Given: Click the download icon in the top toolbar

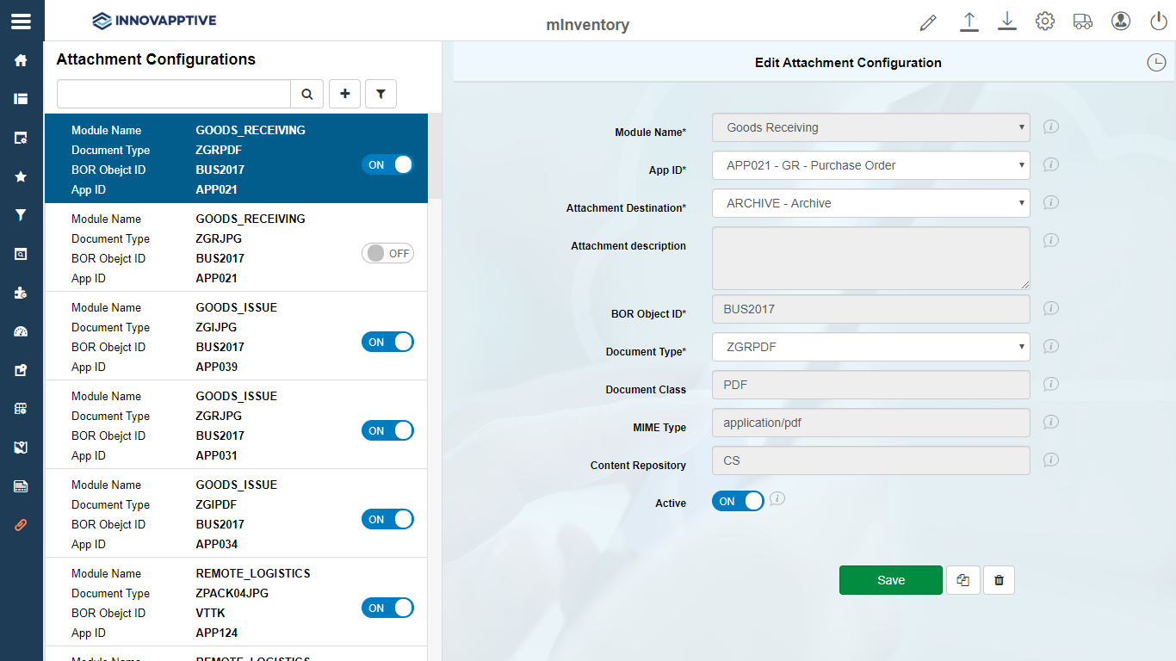Looking at the screenshot, I should [x=1006, y=21].
